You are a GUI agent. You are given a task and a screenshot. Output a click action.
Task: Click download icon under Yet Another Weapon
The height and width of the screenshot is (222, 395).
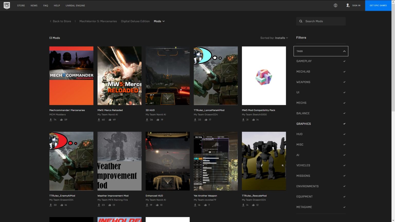[195, 205]
